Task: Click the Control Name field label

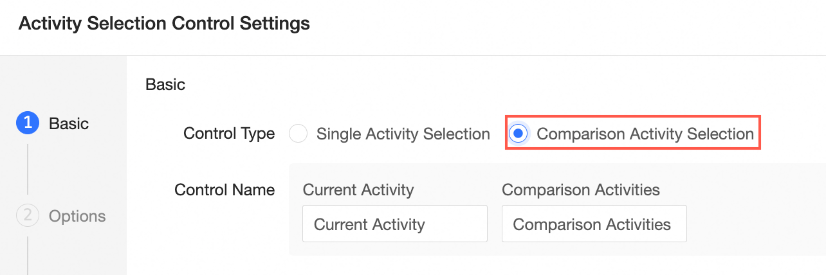Action: (225, 190)
